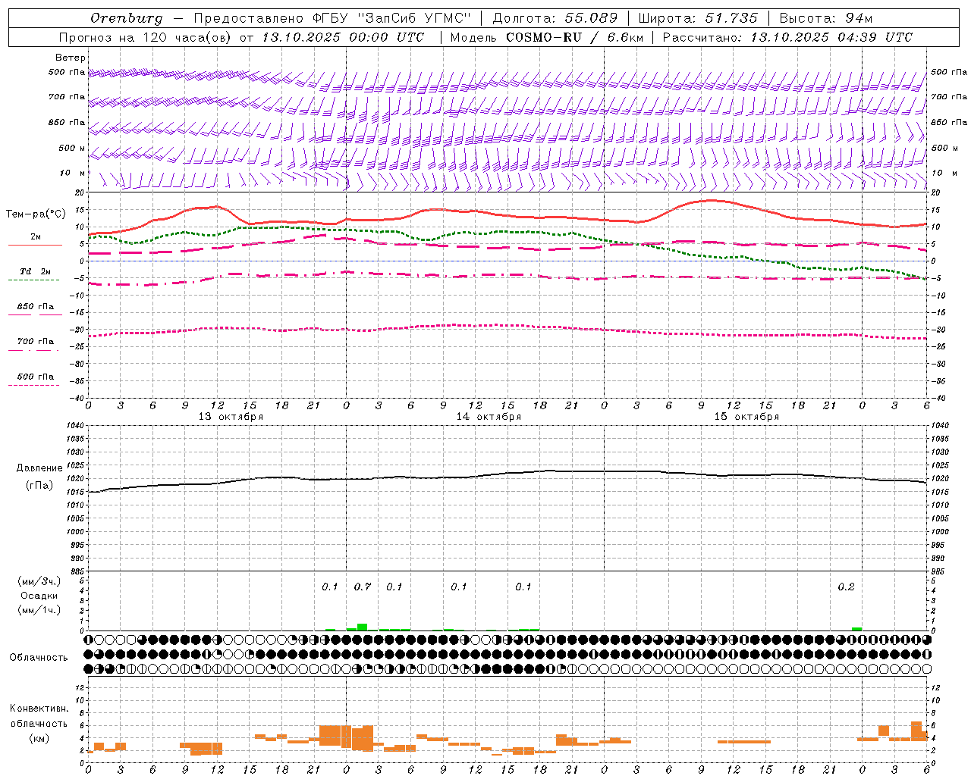Viewport: 971px width, 776px height.
Task: Click the 'Высота: 94м' elevation text
Action: tap(826, 18)
